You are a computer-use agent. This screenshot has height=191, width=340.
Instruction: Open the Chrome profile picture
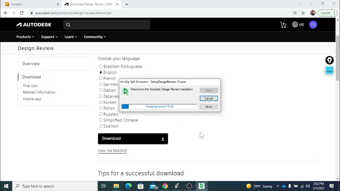[313, 13]
